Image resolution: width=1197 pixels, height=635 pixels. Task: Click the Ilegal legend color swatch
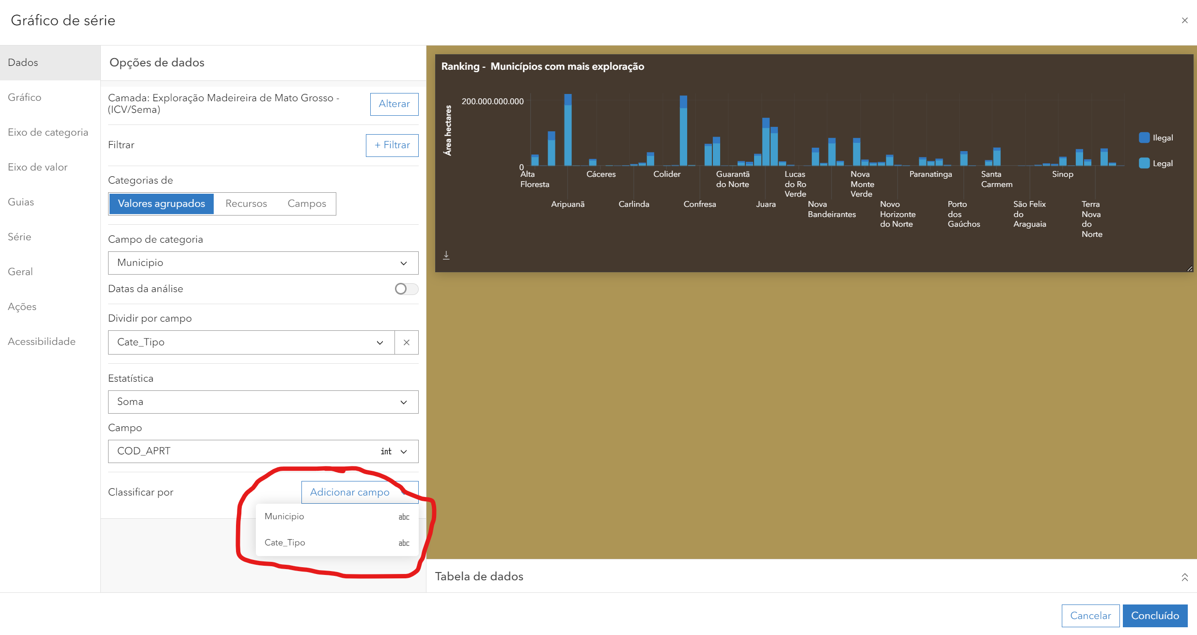pos(1144,137)
